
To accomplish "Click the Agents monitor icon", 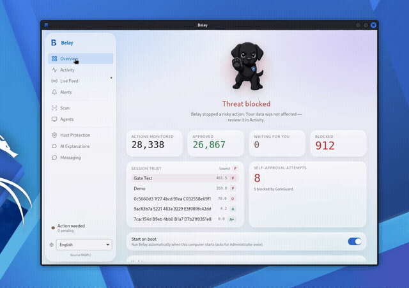I will tap(54, 119).
